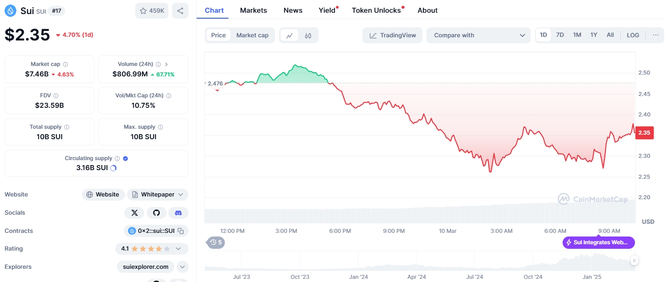
Task: Select the 7D time range
Action: tap(560, 35)
